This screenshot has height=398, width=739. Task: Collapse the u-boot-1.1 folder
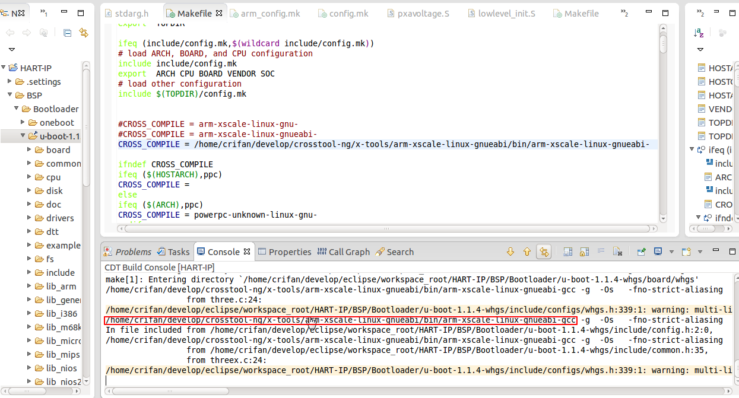[x=23, y=136]
